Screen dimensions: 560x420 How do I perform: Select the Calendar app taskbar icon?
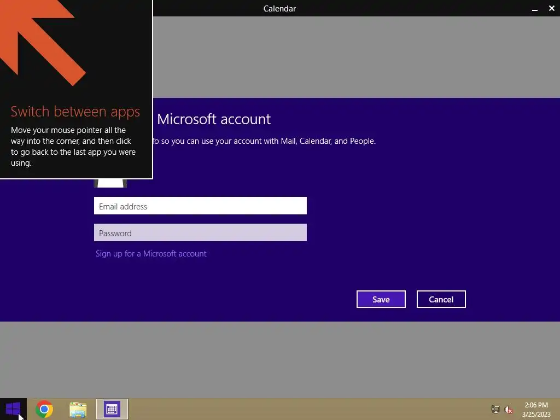coord(112,409)
